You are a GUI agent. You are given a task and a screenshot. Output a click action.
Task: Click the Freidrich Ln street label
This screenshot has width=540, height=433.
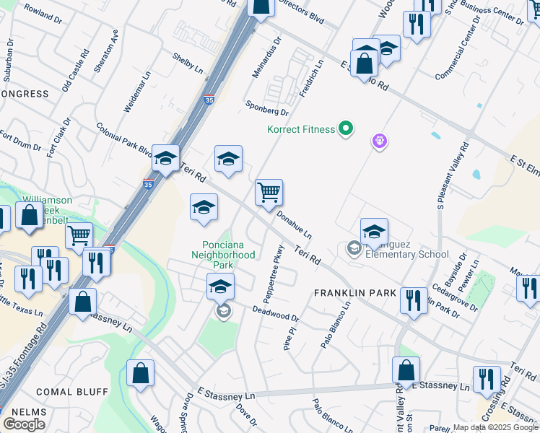coord(311,79)
